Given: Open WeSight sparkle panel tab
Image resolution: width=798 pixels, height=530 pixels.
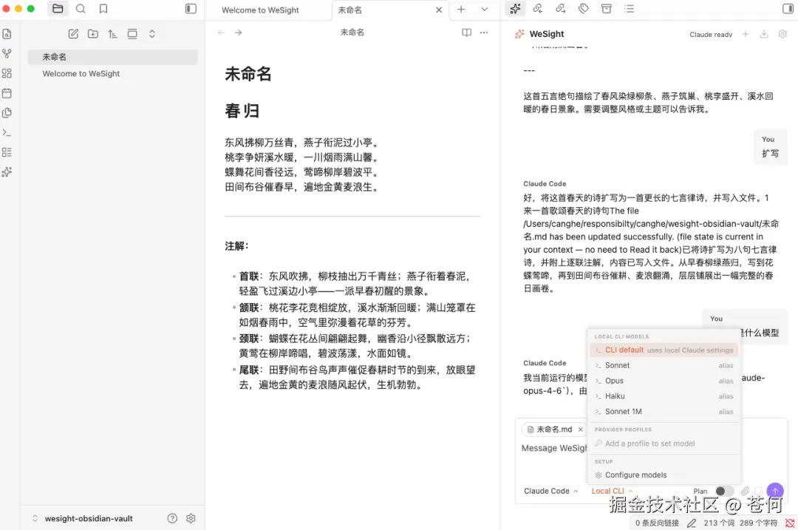Looking at the screenshot, I should (515, 9).
